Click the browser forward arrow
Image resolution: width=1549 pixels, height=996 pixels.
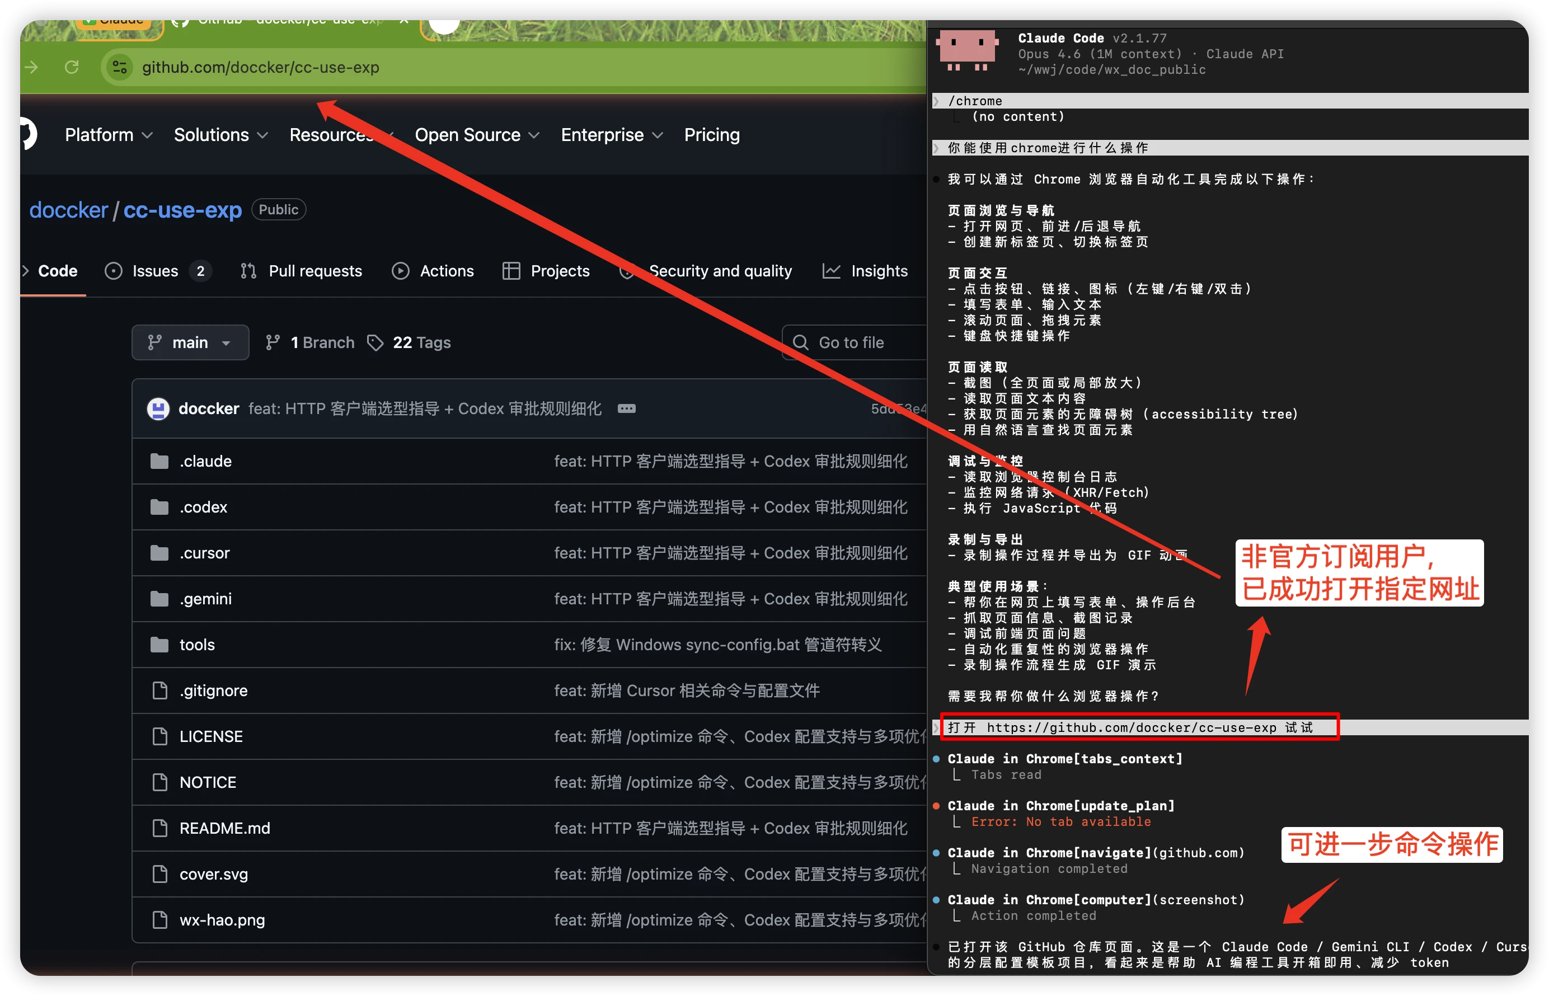[31, 67]
